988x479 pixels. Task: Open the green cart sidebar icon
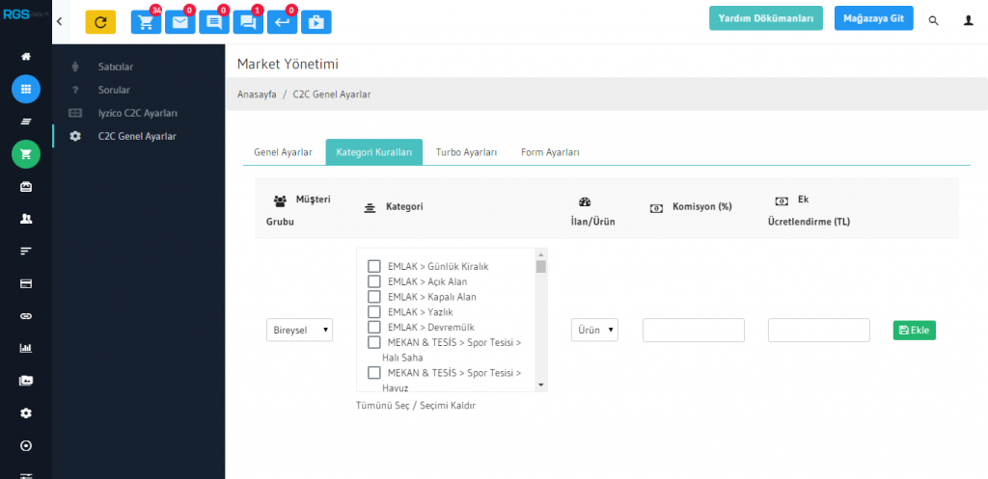coord(26,154)
